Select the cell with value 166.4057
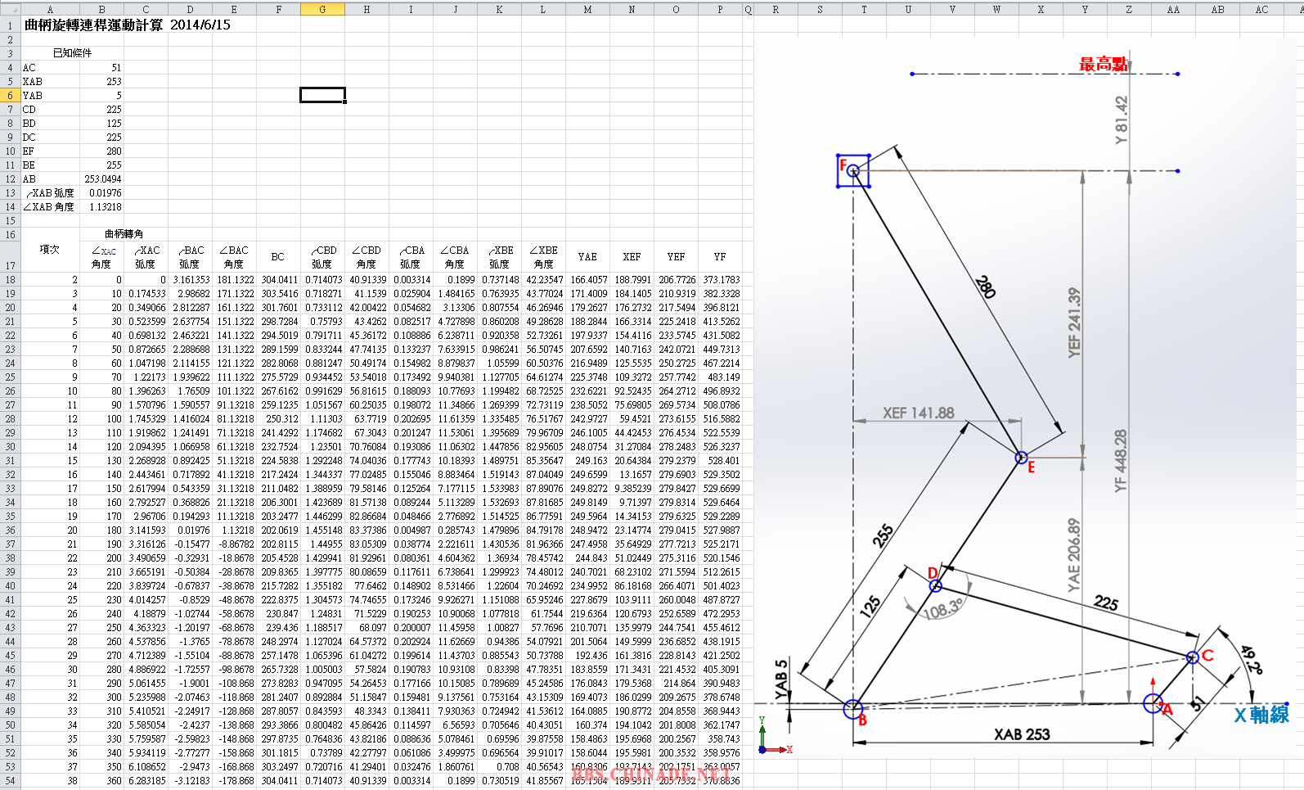 pos(587,279)
